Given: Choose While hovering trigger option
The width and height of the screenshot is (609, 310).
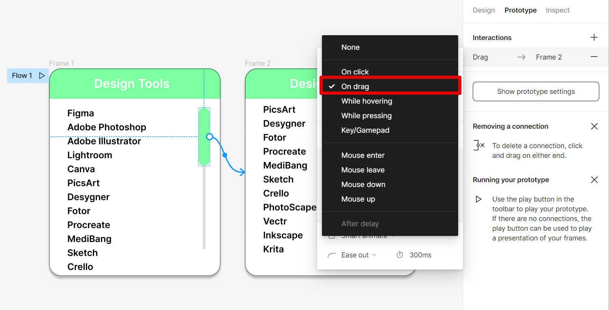Looking at the screenshot, I should pyautogui.click(x=367, y=101).
